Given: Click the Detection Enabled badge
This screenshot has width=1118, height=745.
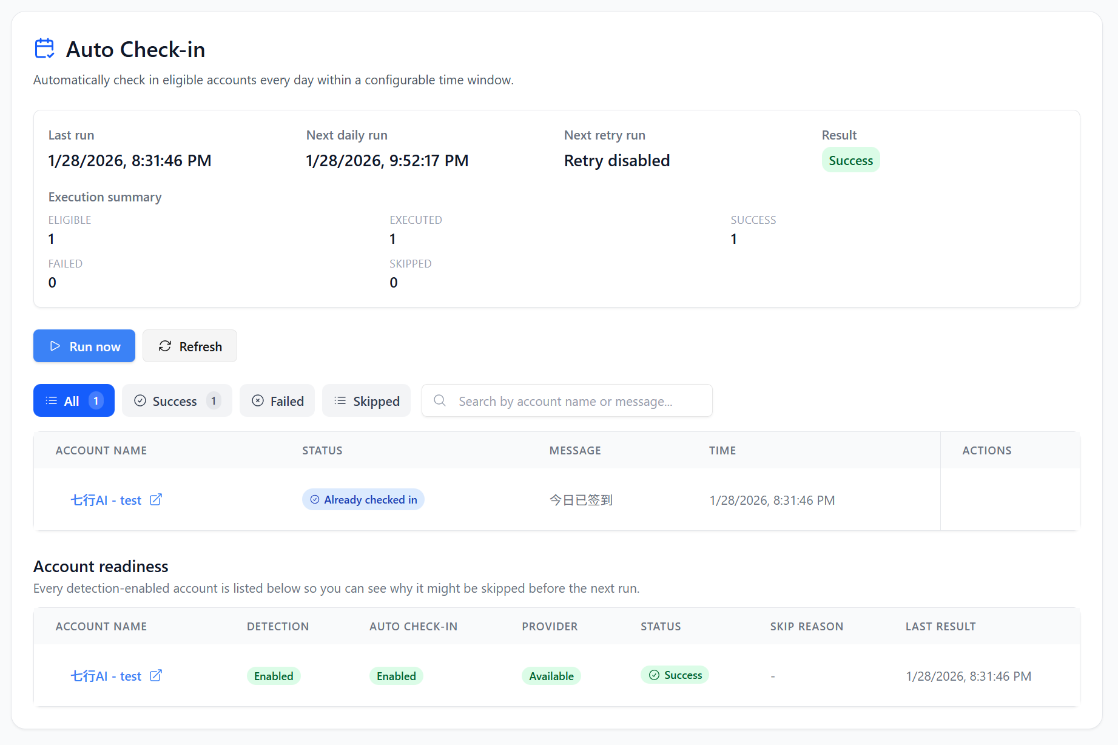Looking at the screenshot, I should tap(274, 676).
